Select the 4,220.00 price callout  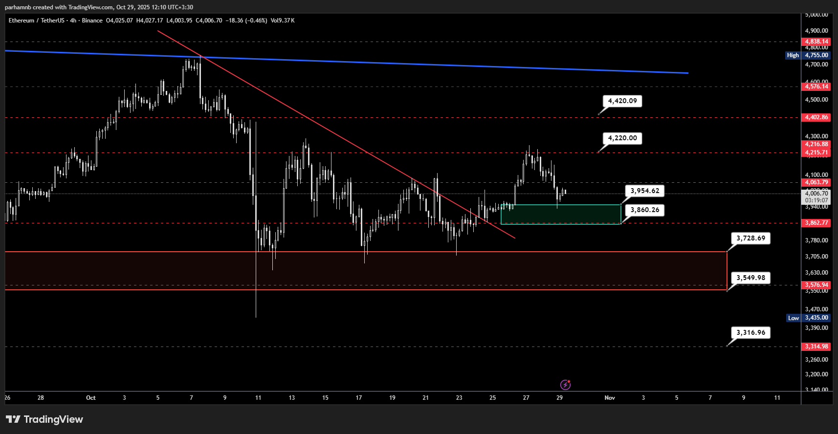(x=622, y=138)
